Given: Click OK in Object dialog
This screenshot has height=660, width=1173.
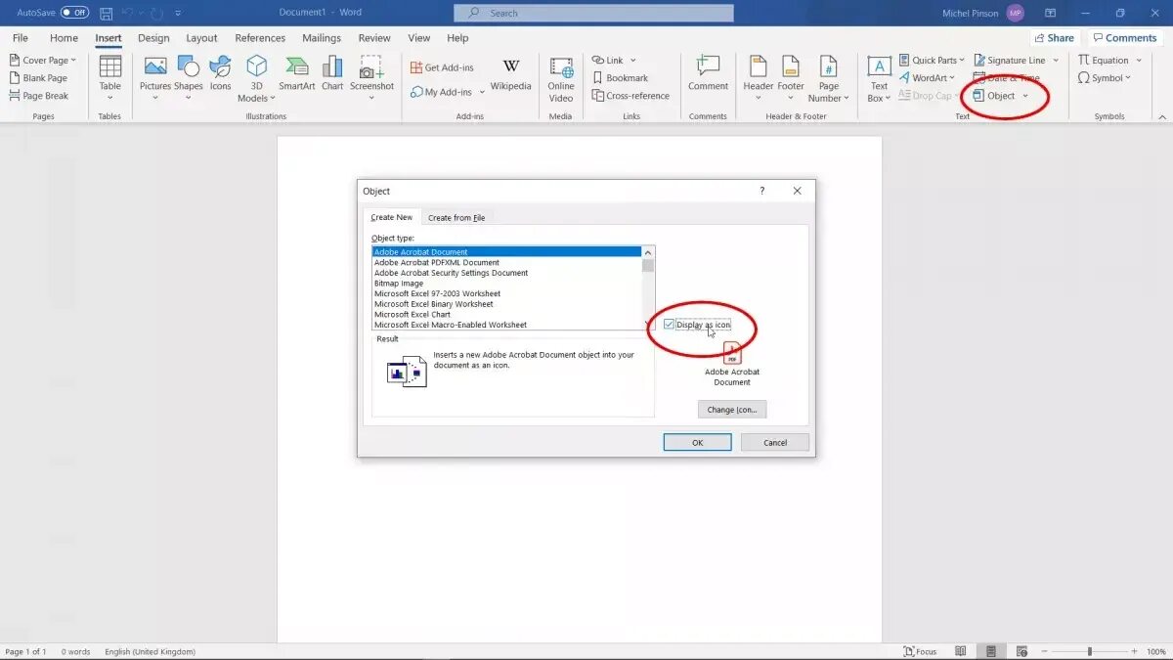Looking at the screenshot, I should pyautogui.click(x=697, y=442).
